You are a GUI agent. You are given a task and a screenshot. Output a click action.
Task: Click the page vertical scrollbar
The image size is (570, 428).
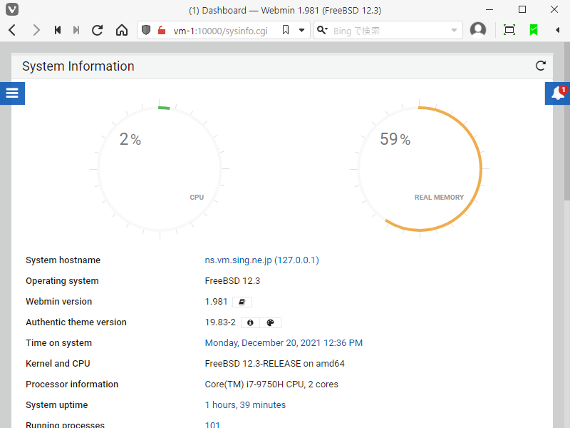566,121
